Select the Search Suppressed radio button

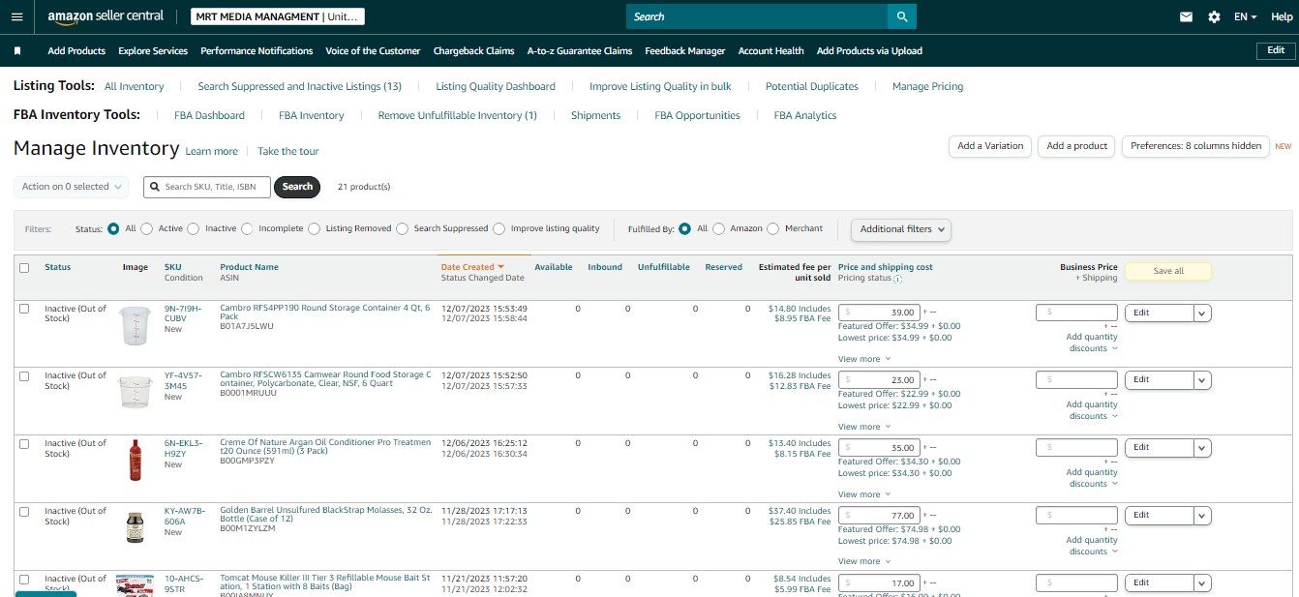tap(403, 228)
